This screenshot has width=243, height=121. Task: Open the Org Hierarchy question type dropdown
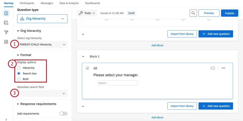(42, 19)
